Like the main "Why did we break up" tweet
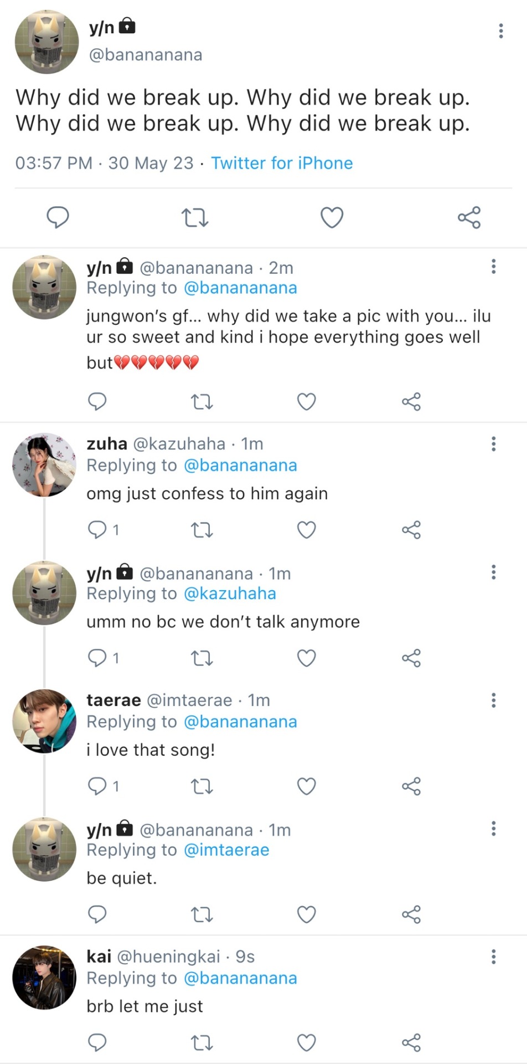Viewport: 527px width, 1064px height. pos(332,217)
